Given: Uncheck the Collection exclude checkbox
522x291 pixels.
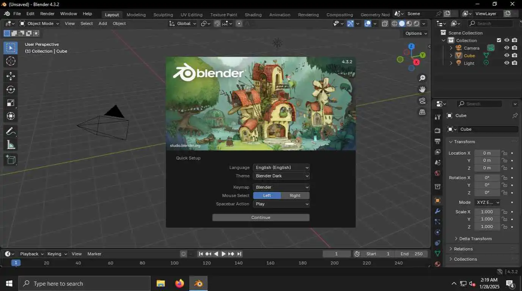Looking at the screenshot, I should click(x=499, y=40).
